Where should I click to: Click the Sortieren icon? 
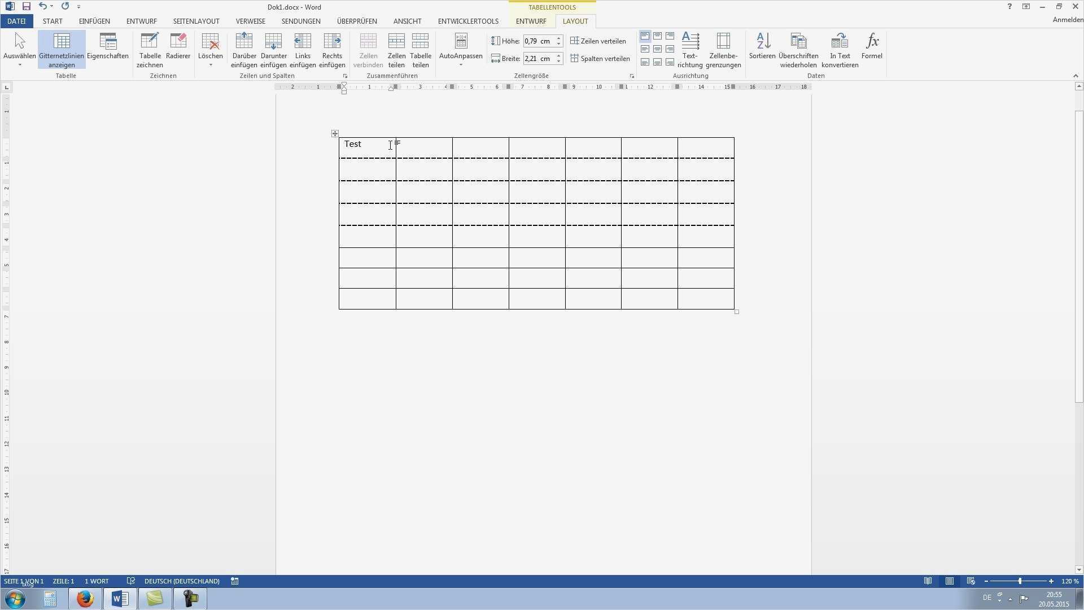(762, 50)
